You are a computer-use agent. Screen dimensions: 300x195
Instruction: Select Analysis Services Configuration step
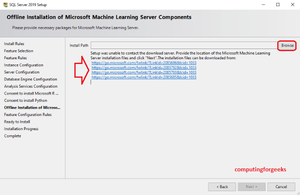click(31, 86)
